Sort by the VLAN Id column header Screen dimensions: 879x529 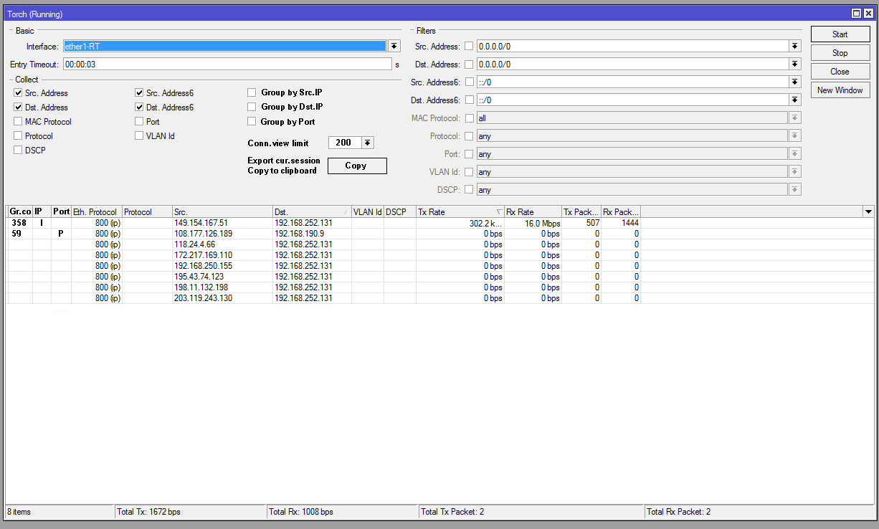tap(367, 212)
